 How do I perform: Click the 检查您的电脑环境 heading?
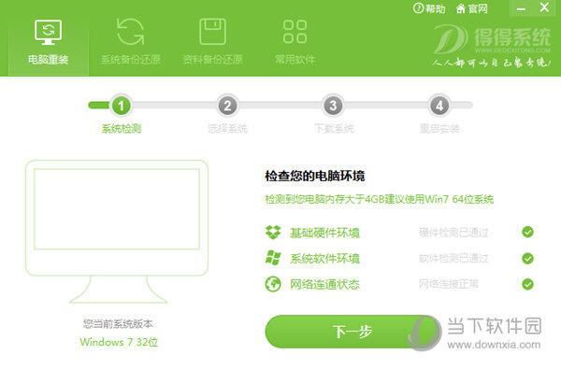pyautogui.click(x=315, y=176)
